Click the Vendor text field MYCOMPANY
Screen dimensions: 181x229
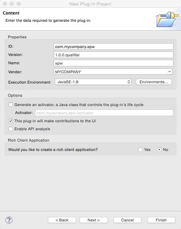[x=111, y=72]
